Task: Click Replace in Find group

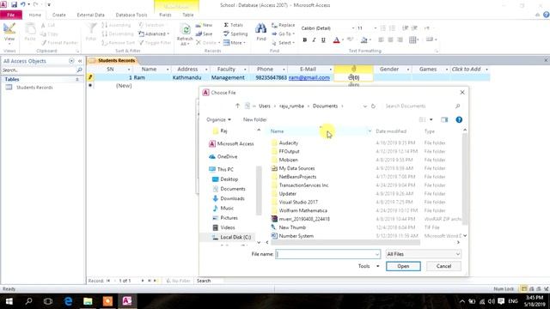Action: [283, 25]
